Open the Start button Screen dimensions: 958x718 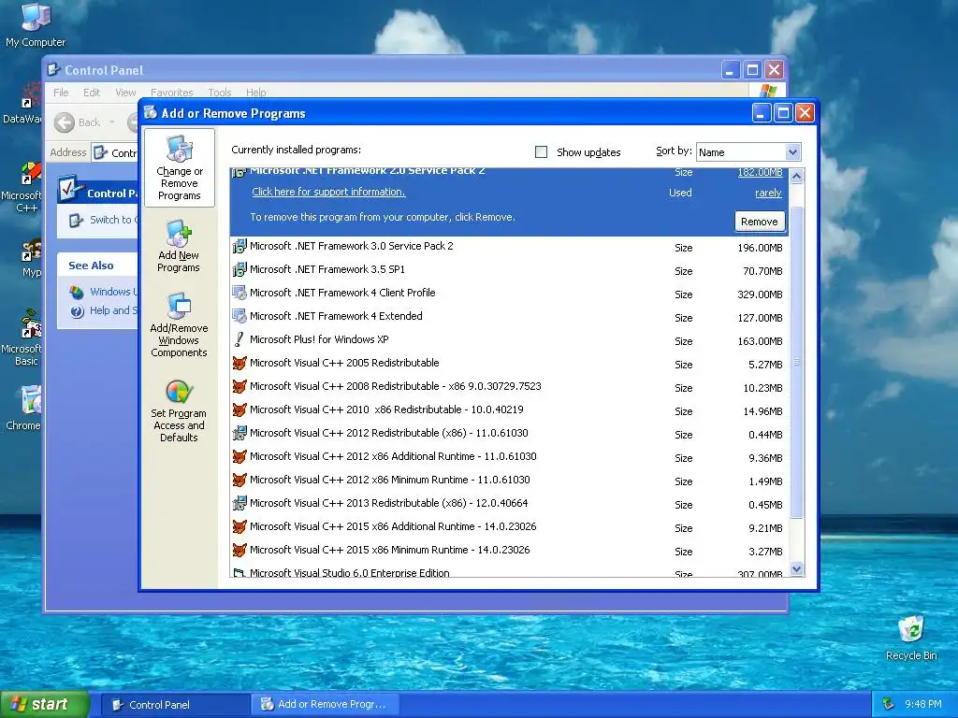44,704
